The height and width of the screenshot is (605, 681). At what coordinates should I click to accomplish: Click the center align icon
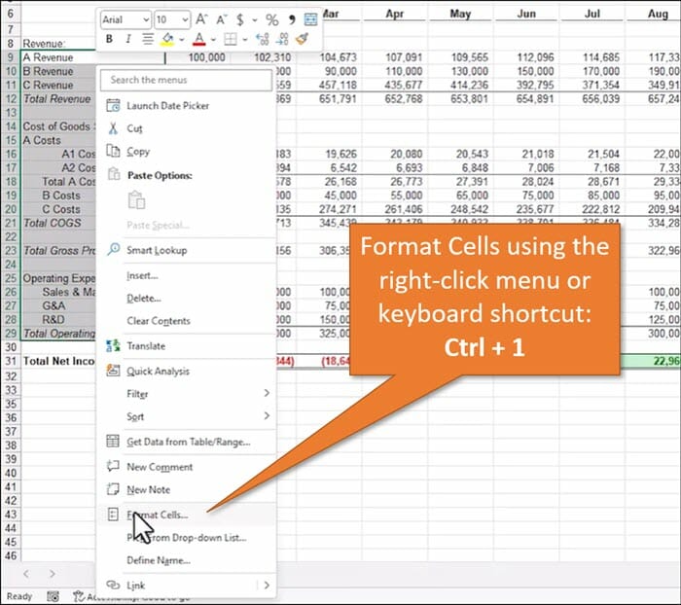[148, 39]
